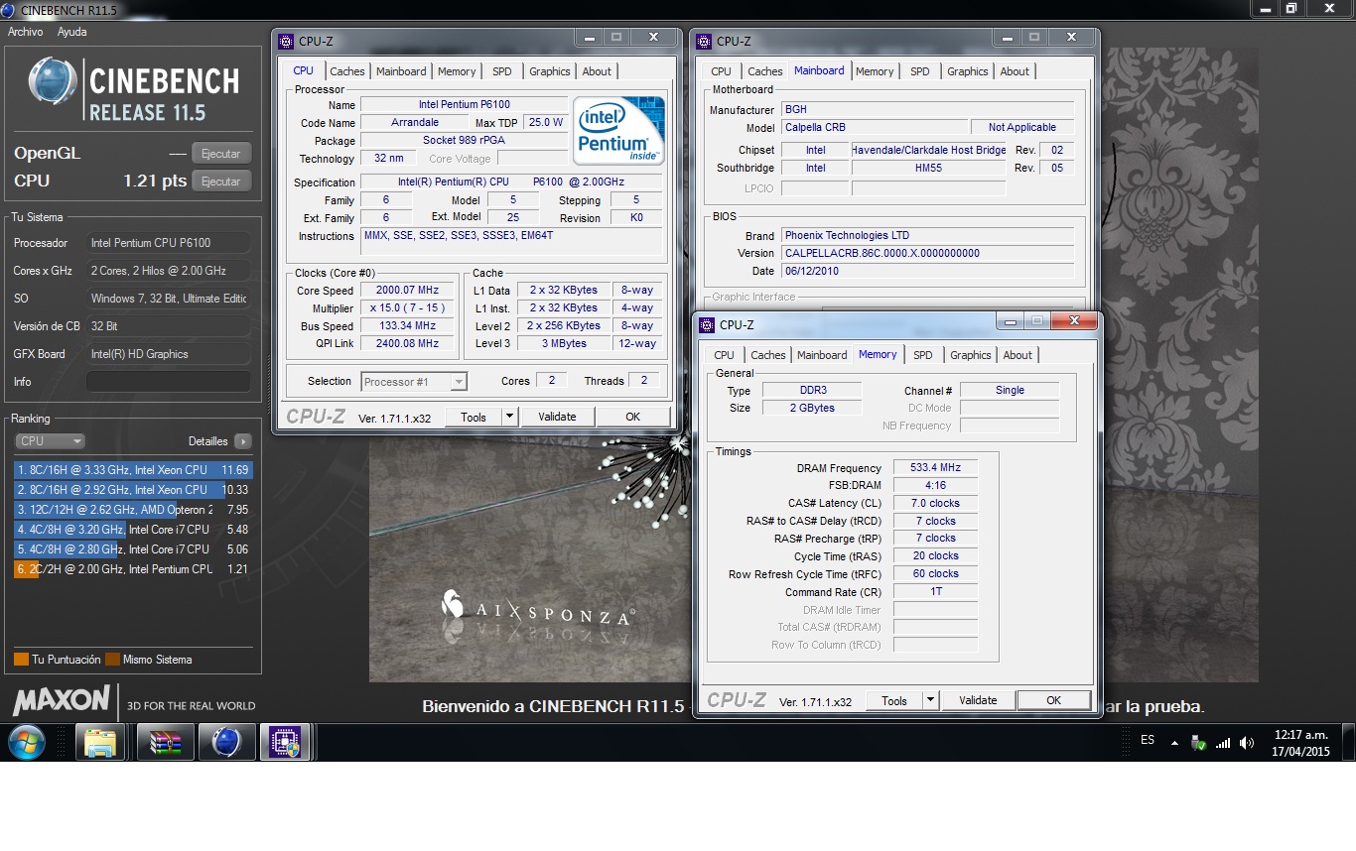Screen dimensions: 1356x851
Task: Click the Detailles label in Ranking panel
Action: [x=208, y=441]
